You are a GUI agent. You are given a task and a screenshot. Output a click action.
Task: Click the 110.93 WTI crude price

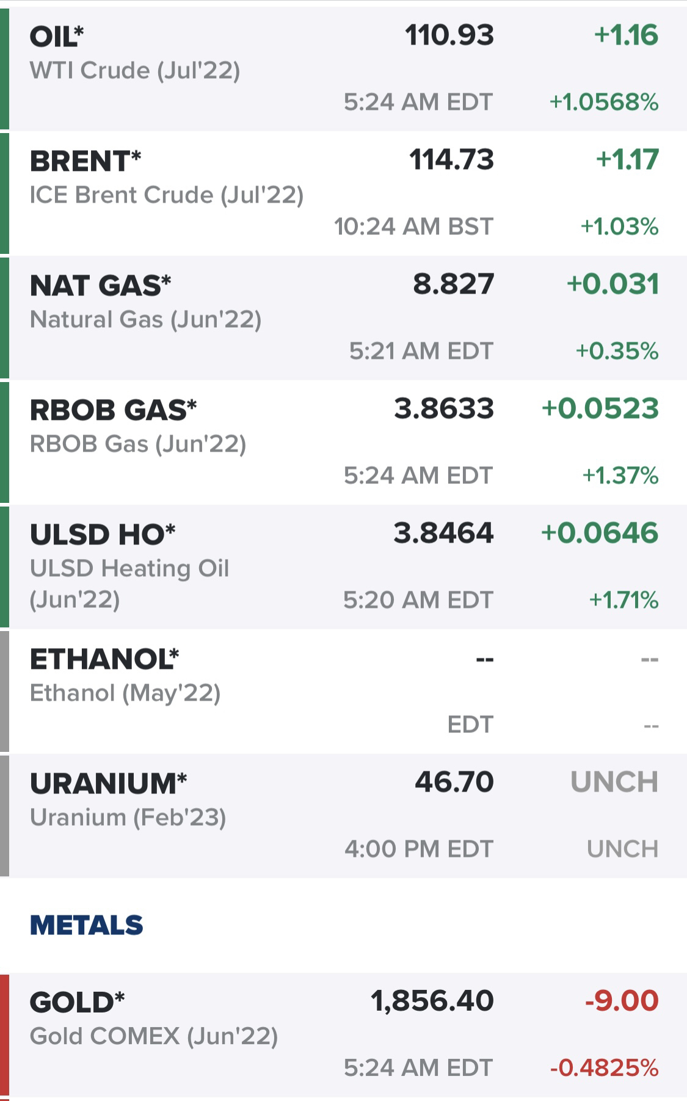click(449, 35)
